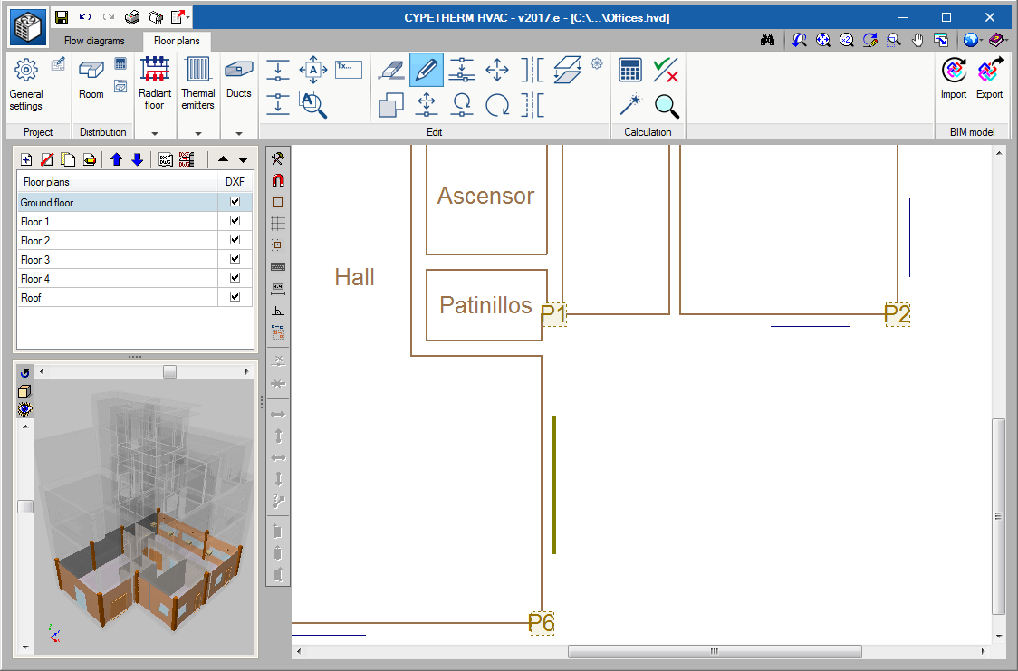The image size is (1018, 671).
Task: Toggle DXF checkbox for Floor 2
Action: [x=235, y=240]
